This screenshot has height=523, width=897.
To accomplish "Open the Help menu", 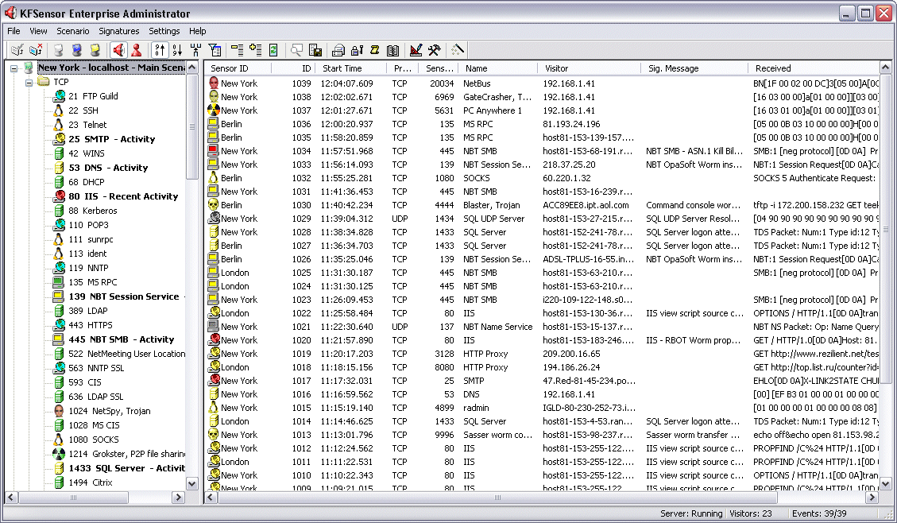I will [x=197, y=31].
